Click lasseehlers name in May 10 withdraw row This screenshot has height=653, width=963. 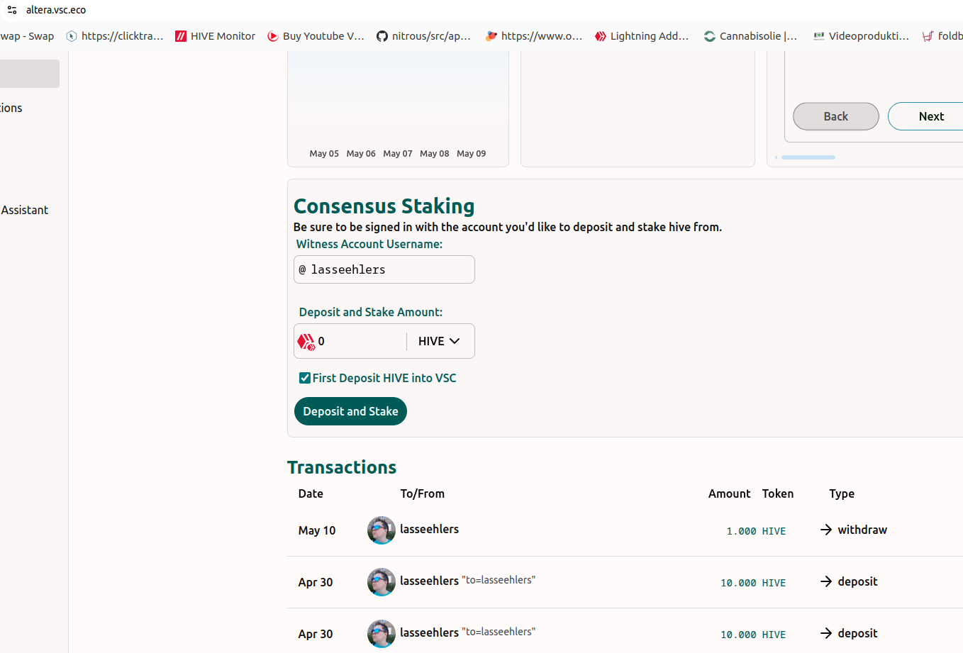429,529
